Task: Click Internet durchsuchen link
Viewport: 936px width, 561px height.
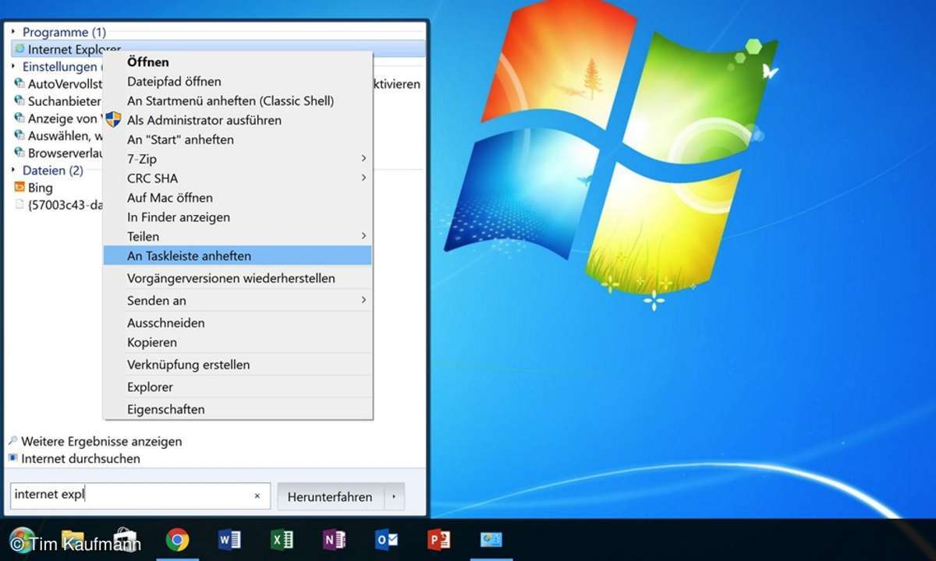Action: pyautogui.click(x=81, y=458)
